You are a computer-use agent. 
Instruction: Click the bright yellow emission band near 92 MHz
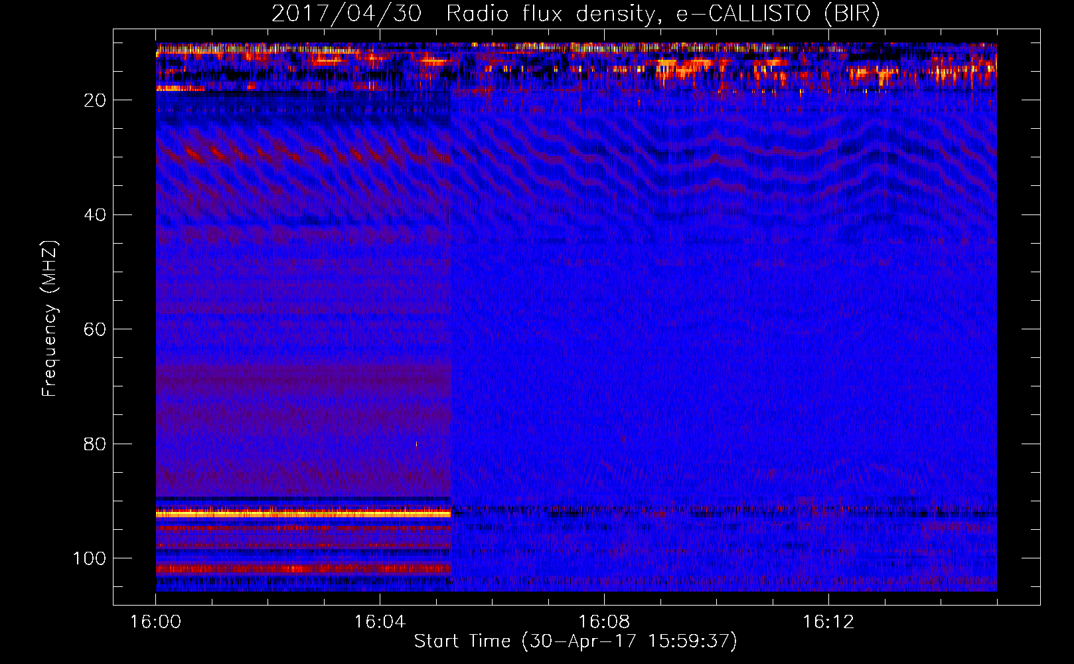303,513
